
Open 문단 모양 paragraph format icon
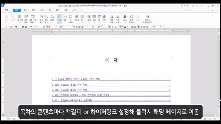pos(47,18)
